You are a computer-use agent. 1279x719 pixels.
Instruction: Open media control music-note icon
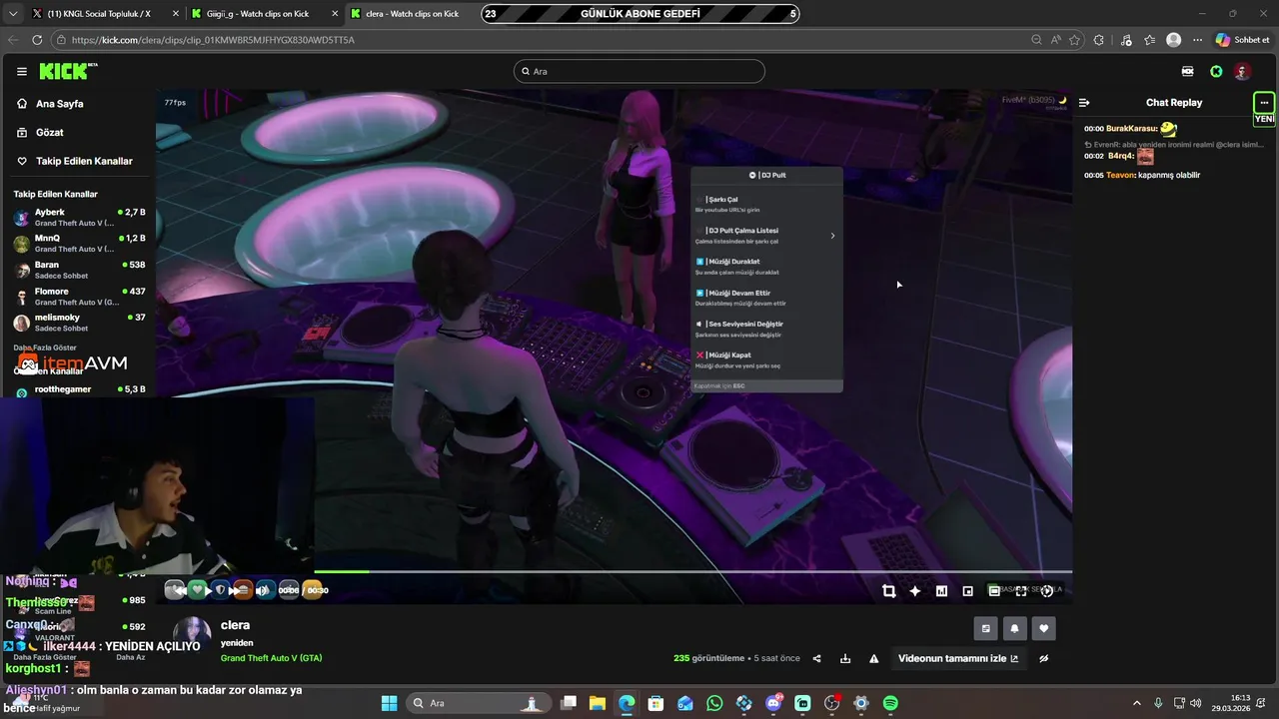1126,40
